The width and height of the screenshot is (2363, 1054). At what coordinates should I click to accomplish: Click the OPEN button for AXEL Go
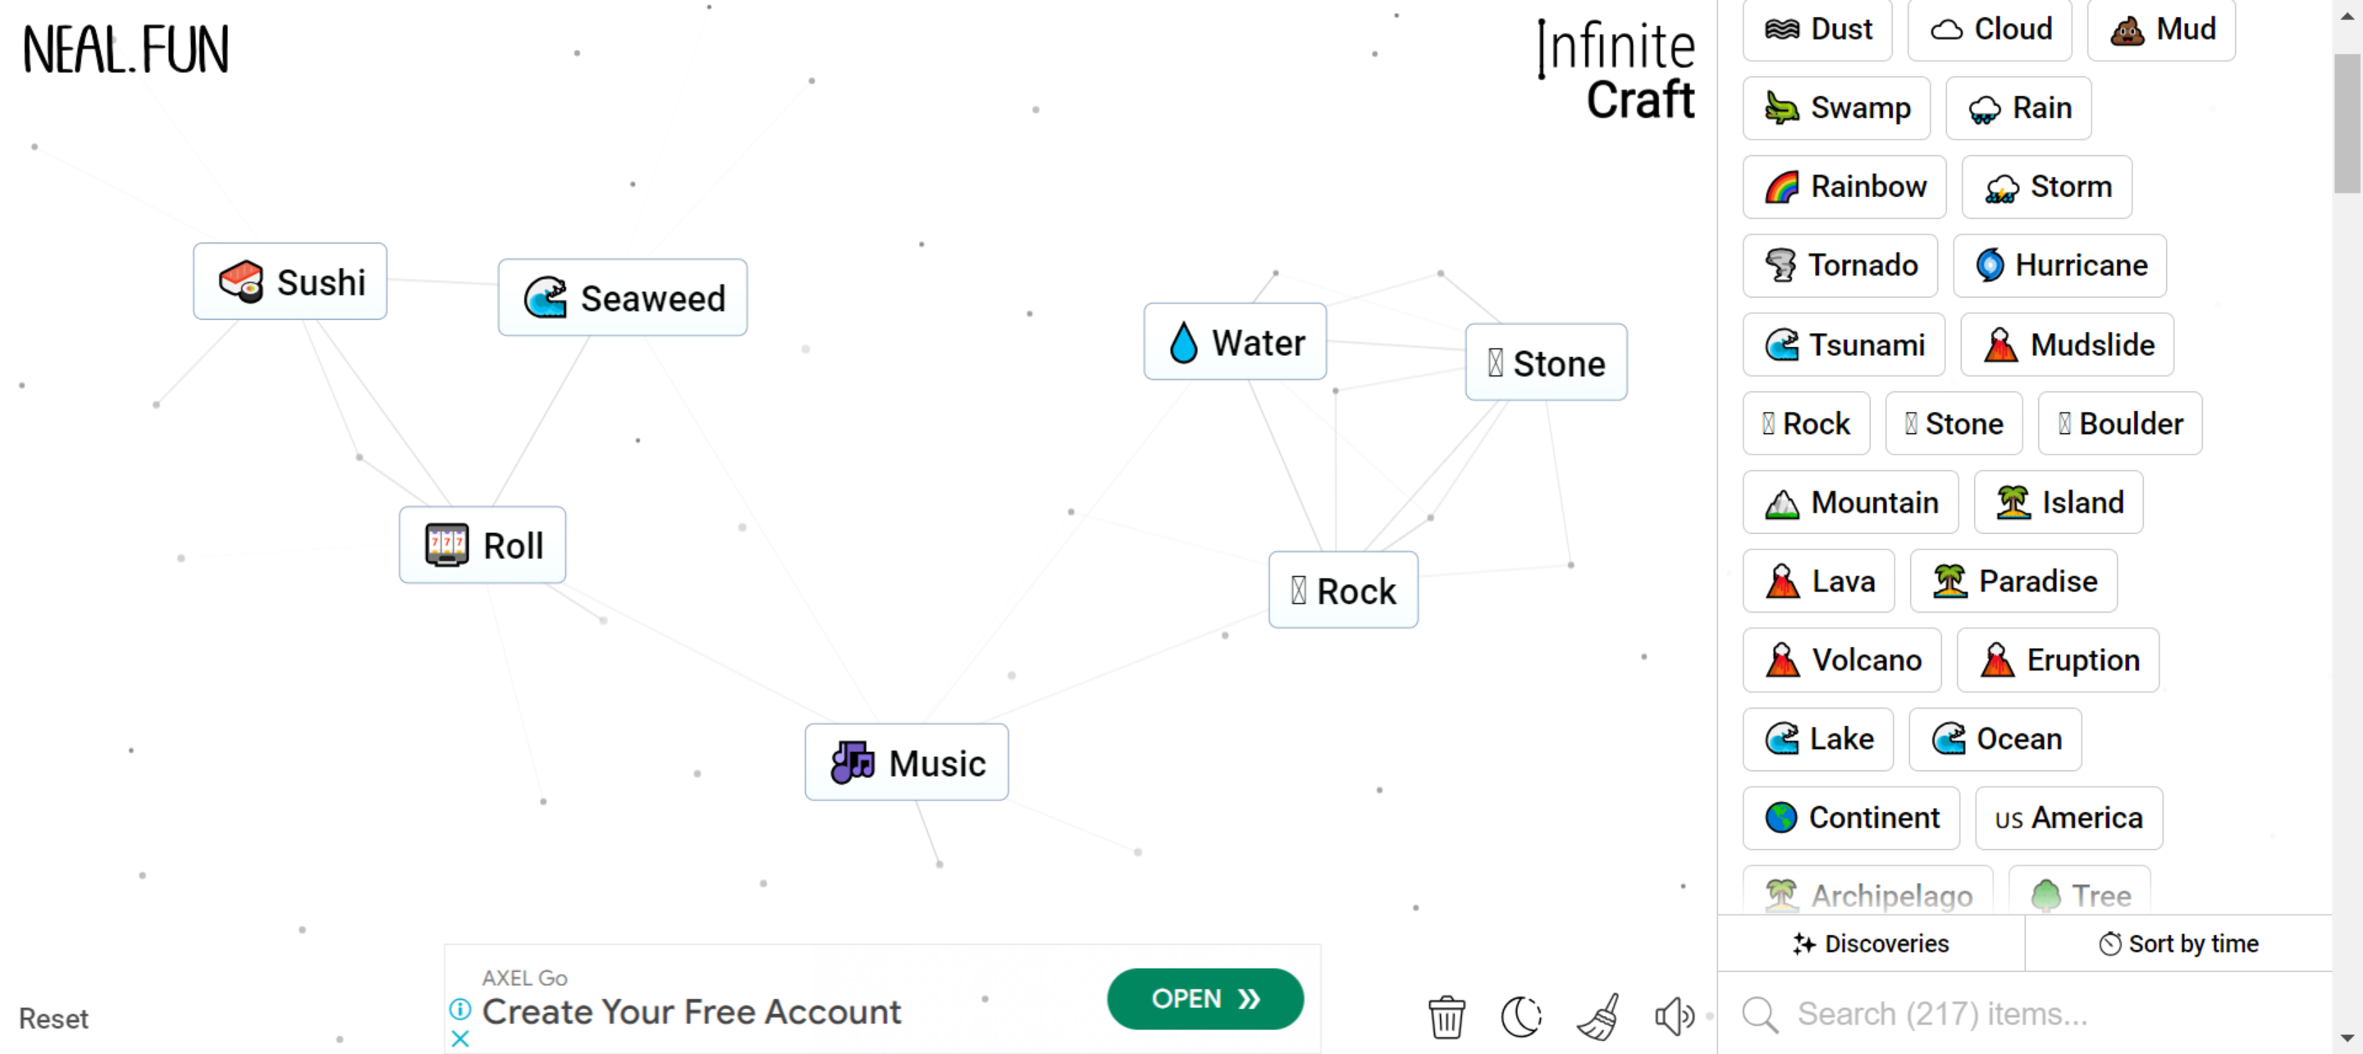click(1205, 998)
